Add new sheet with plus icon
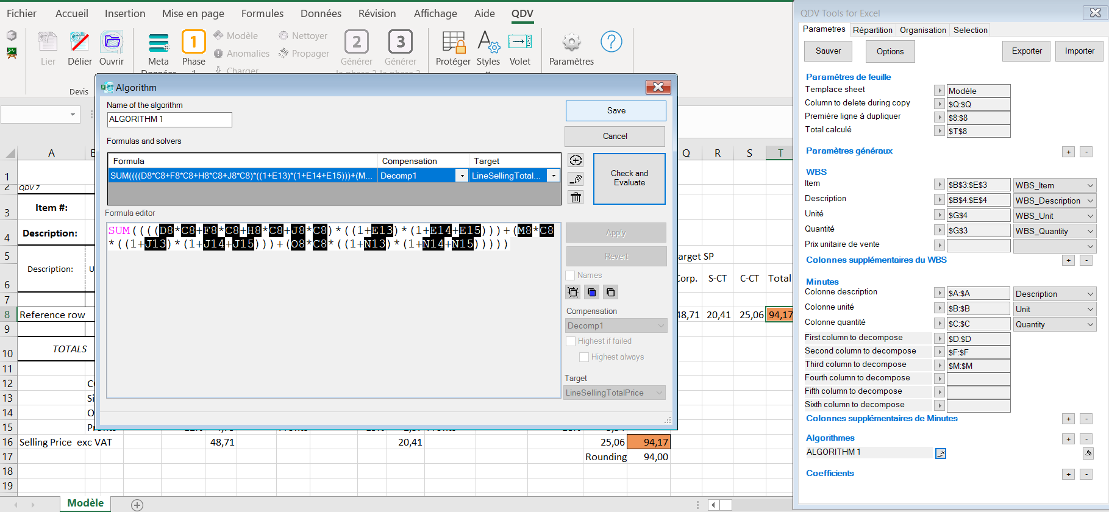This screenshot has width=1109, height=512. tap(137, 505)
